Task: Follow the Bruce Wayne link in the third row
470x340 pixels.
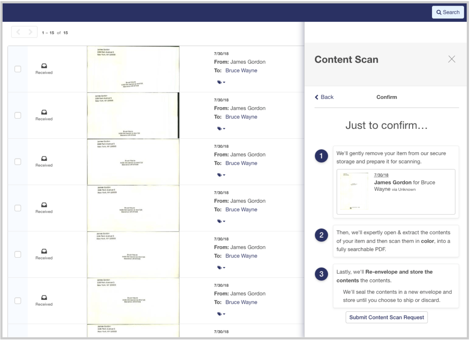Action: [x=241, y=163]
